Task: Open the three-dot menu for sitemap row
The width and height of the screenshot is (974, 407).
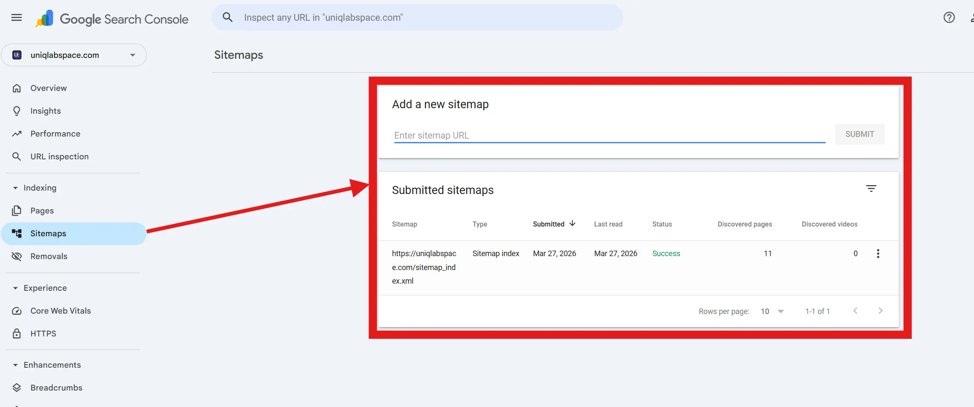Action: click(878, 254)
